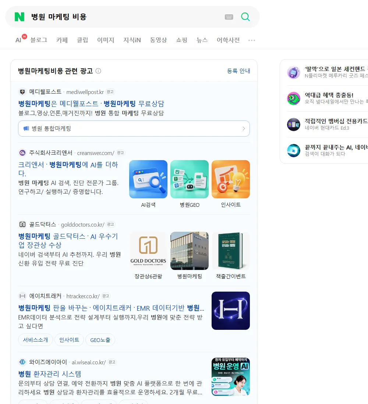Click the 메디웰포스트 shield favicon
Image resolution: width=368 pixels, height=404 pixels.
click(22, 92)
